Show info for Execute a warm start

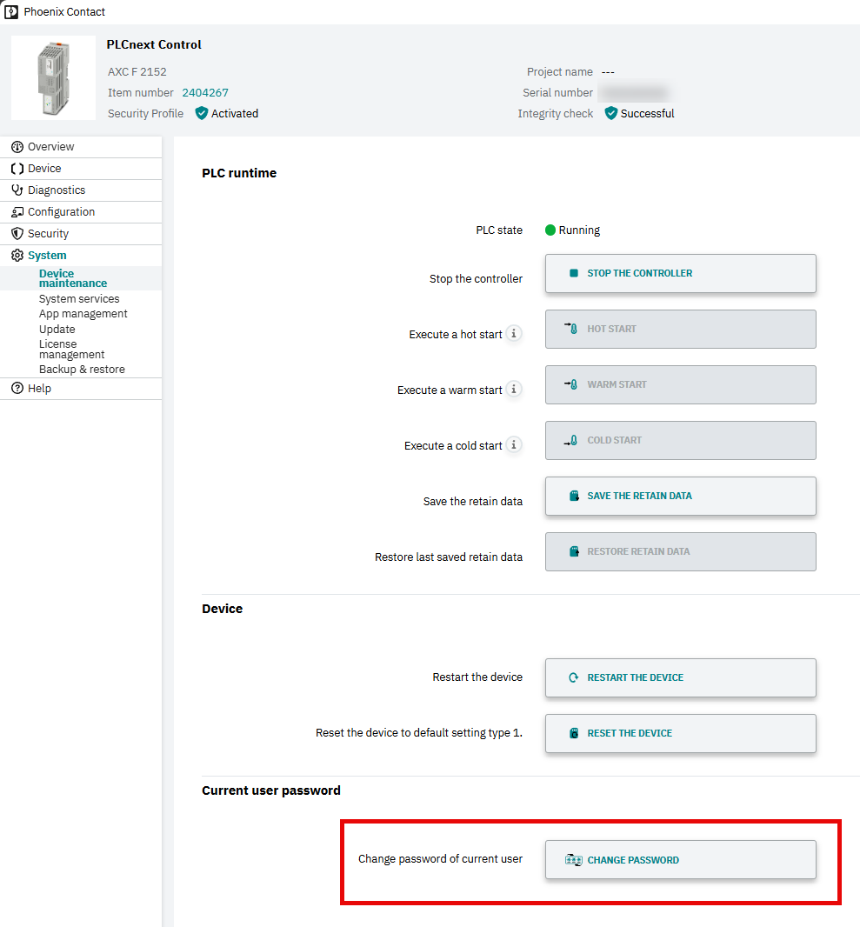pos(514,389)
